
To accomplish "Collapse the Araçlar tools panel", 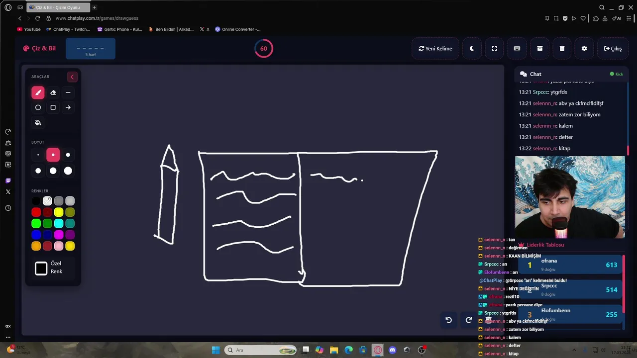I will [x=72, y=77].
